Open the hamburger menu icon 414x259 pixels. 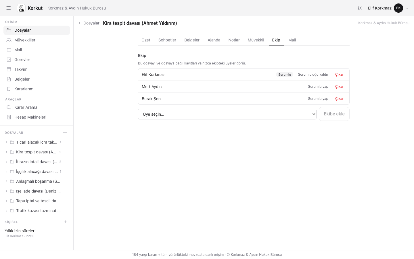click(9, 8)
